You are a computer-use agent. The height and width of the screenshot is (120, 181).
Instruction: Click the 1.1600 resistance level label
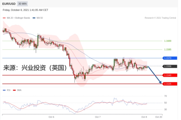click(x=168, y=41)
